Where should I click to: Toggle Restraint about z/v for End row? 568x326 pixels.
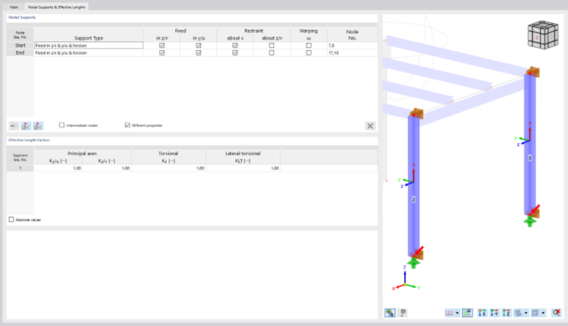coord(272,52)
